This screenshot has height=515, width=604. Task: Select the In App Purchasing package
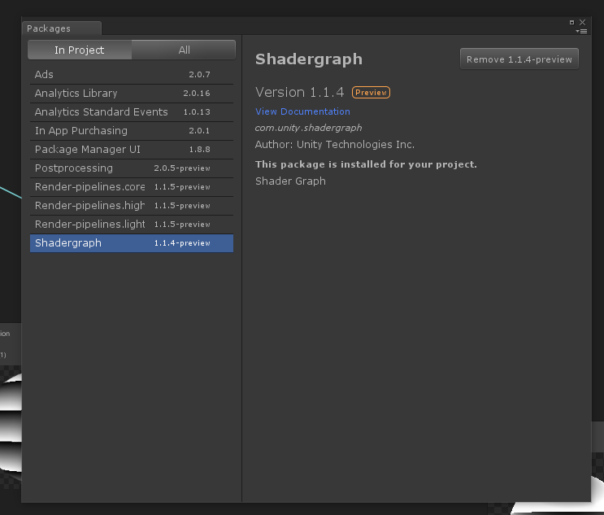[x=132, y=131]
